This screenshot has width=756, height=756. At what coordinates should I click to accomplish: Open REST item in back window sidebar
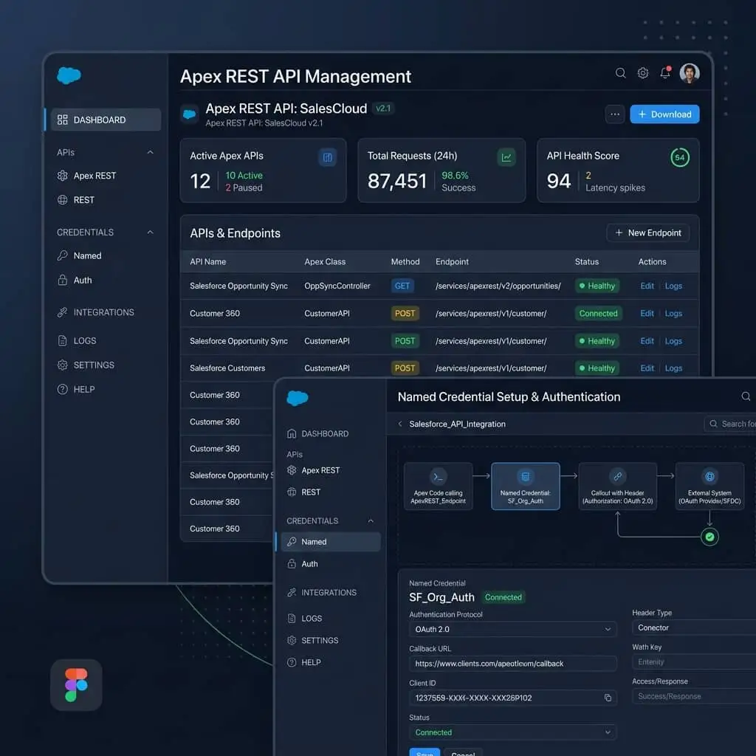point(76,199)
